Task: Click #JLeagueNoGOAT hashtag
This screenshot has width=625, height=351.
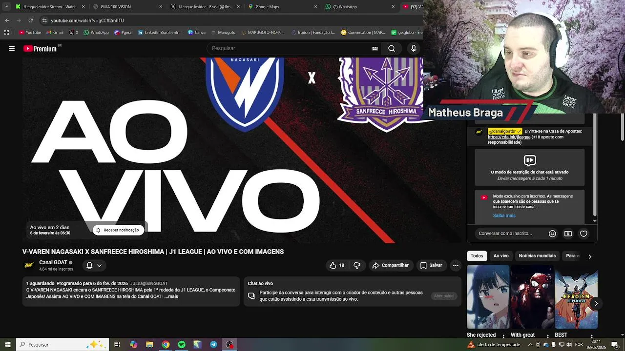Action: click(x=149, y=283)
